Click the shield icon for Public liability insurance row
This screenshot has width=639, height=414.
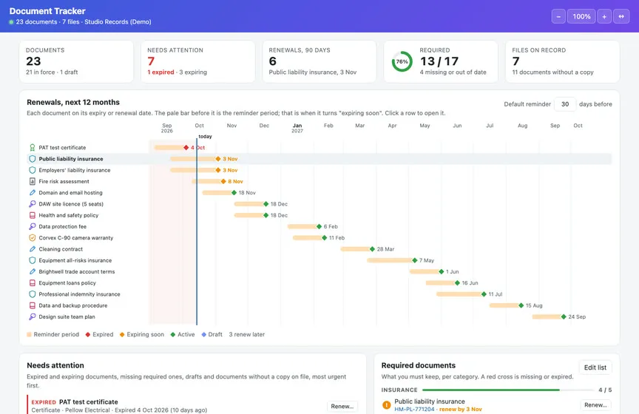(33, 159)
